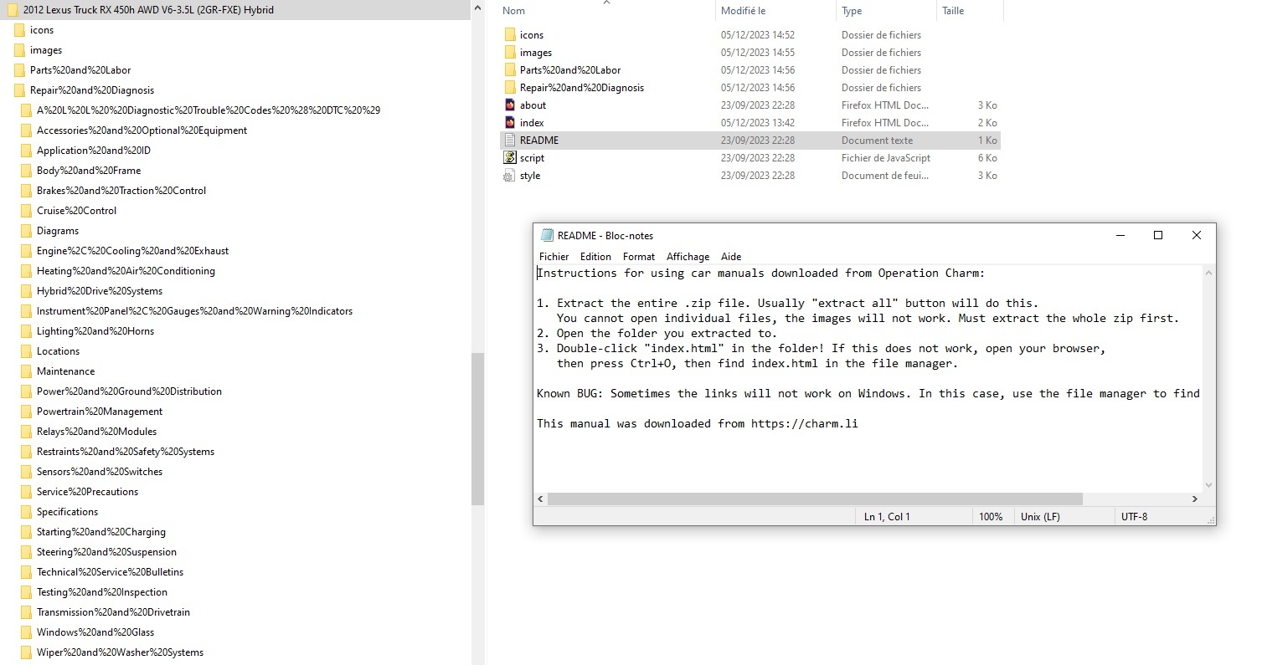
Task: Click the index Firefox HTML file icon
Action: point(509,123)
